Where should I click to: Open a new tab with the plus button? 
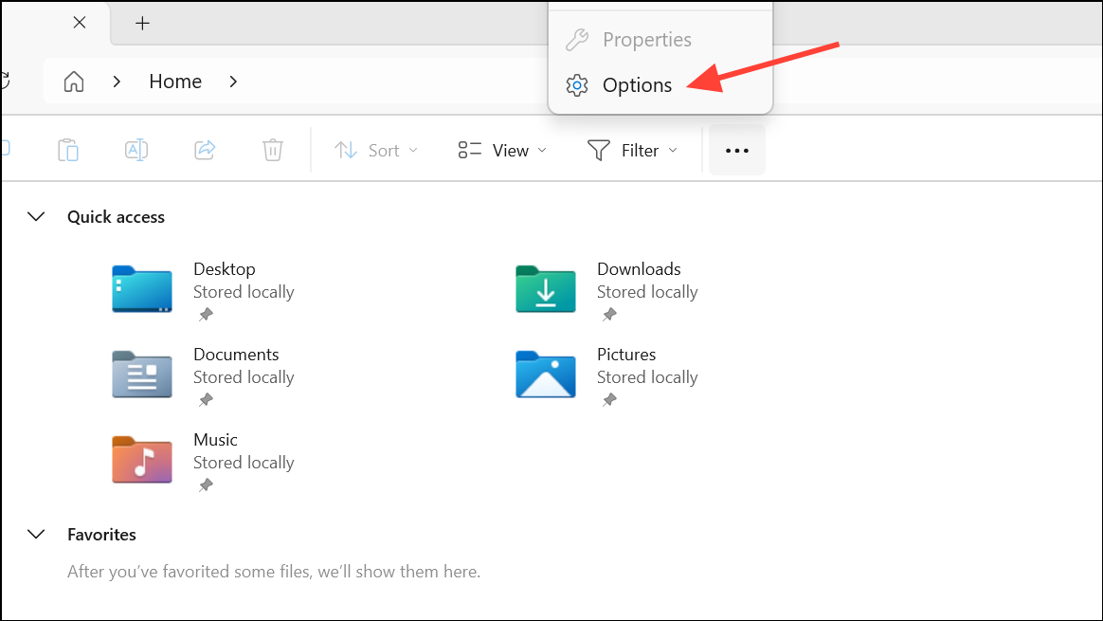coord(142,22)
